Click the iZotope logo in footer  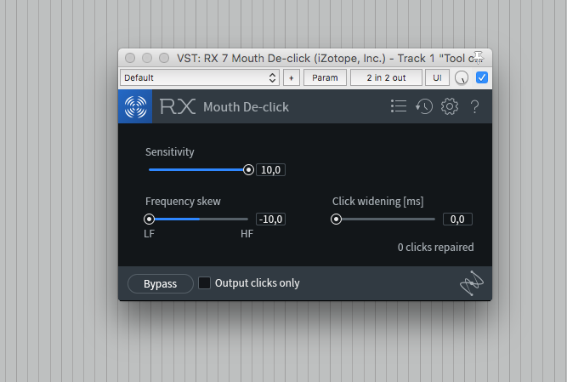(x=472, y=282)
